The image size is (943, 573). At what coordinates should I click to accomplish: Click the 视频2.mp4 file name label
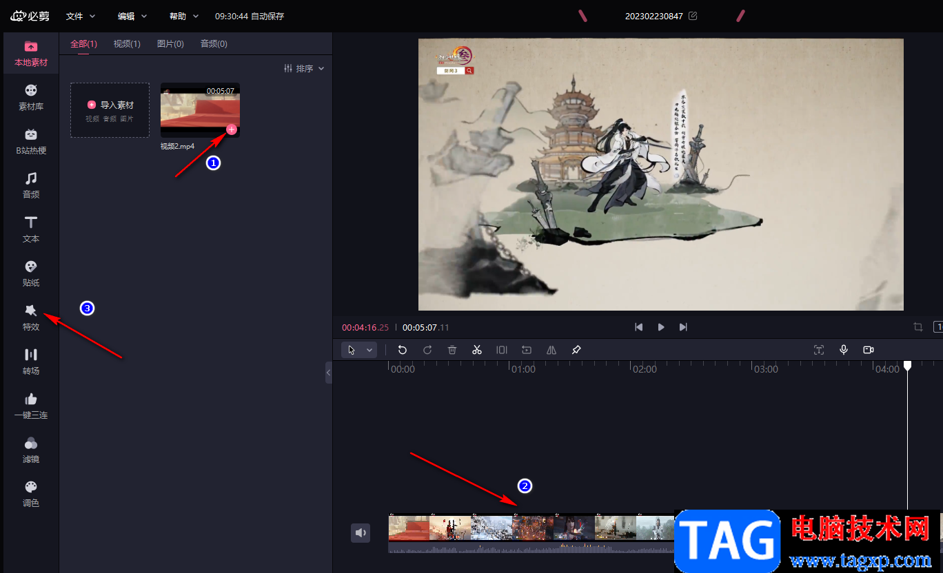tap(177, 146)
